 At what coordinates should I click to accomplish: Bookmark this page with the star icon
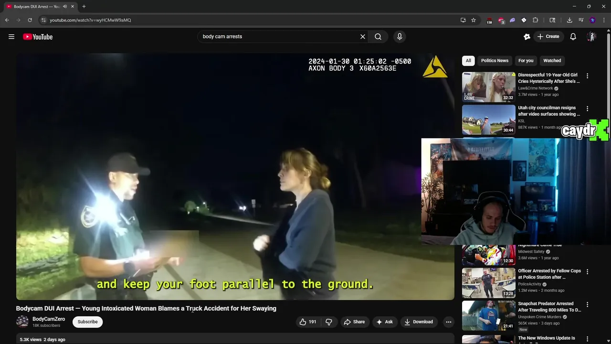tap(474, 20)
